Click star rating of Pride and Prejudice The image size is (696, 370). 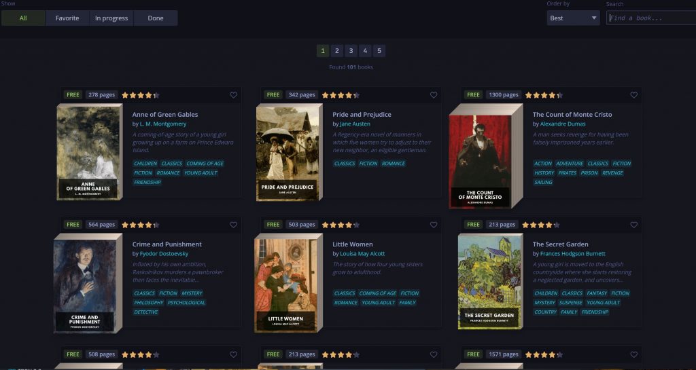point(341,95)
